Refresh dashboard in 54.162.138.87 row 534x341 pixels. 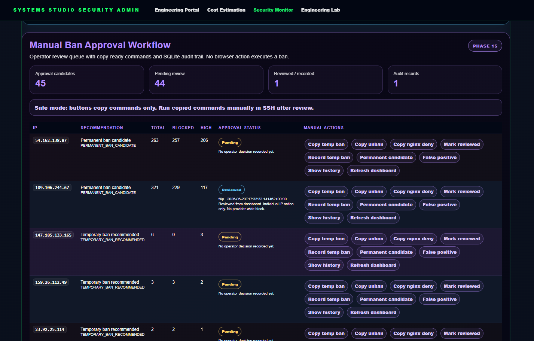pyautogui.click(x=373, y=171)
